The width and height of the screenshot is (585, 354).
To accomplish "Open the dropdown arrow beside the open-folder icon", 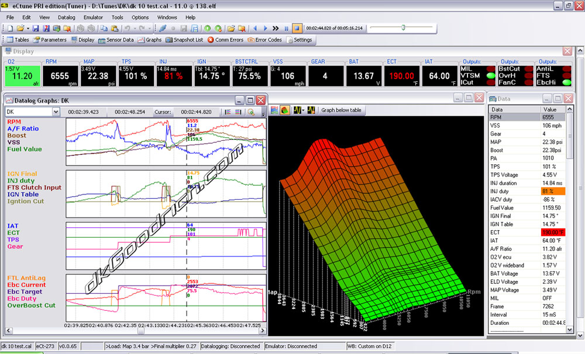I will 27,28.
